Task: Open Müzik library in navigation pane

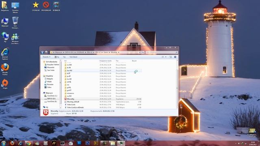Action: coord(48,82)
